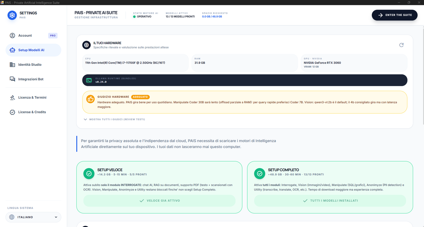Click the '~48.9 GB · 30-60 MIN · 13/13 PRONTI' line
Image resolution: width=424 pixels, height=227 pixels.
[x=296, y=175]
